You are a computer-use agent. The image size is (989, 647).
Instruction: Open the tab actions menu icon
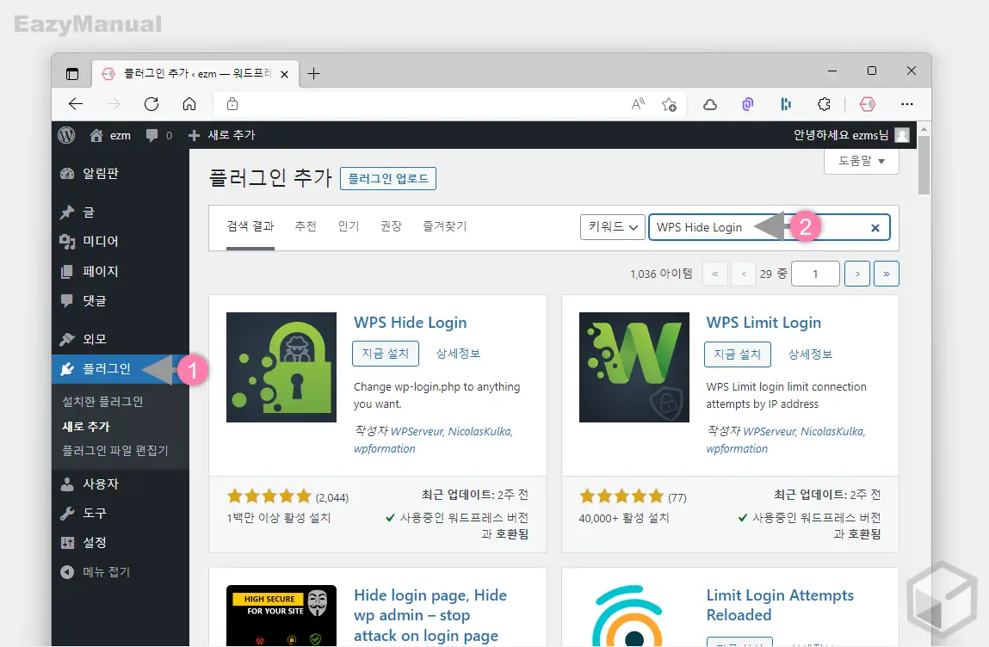pos(72,74)
